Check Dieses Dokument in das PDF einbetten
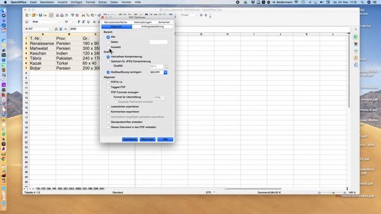 click(108, 127)
